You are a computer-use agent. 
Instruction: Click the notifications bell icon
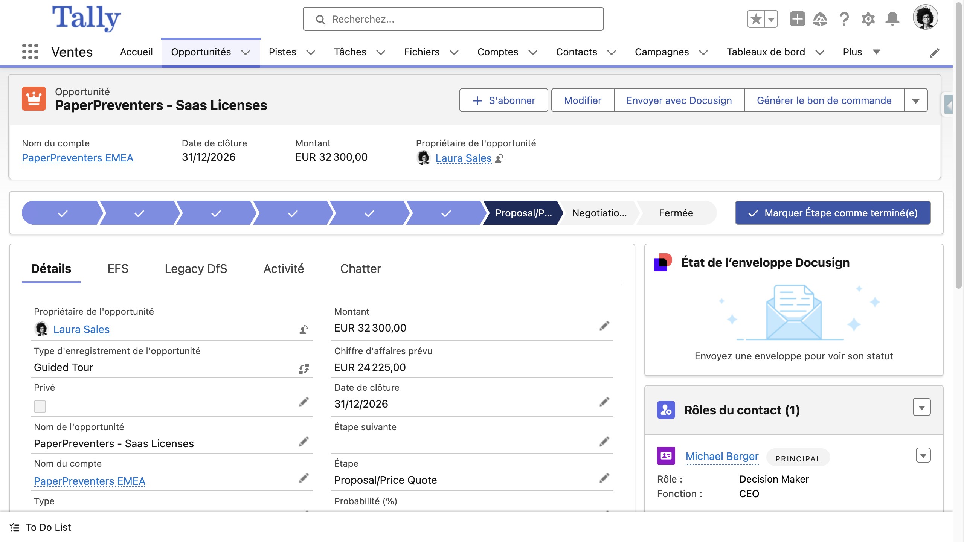(892, 19)
